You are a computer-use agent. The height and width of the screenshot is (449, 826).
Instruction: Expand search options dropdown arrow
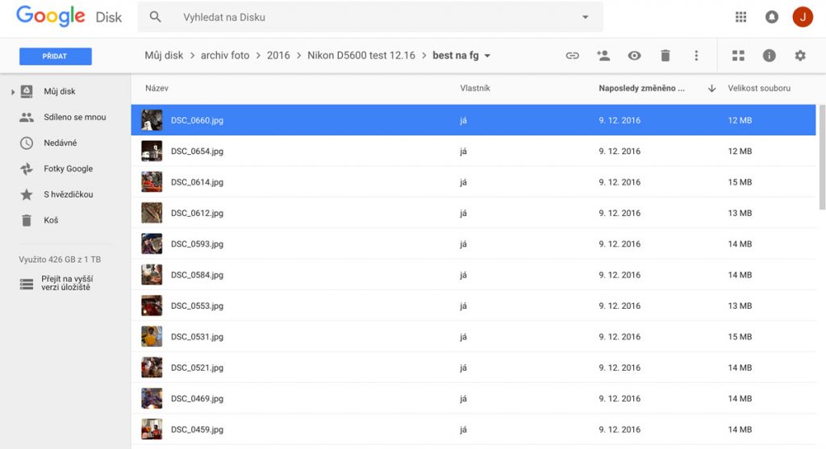point(585,17)
